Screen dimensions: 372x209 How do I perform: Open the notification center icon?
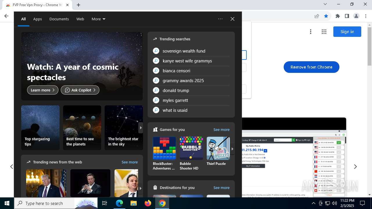pyautogui.click(x=362, y=203)
